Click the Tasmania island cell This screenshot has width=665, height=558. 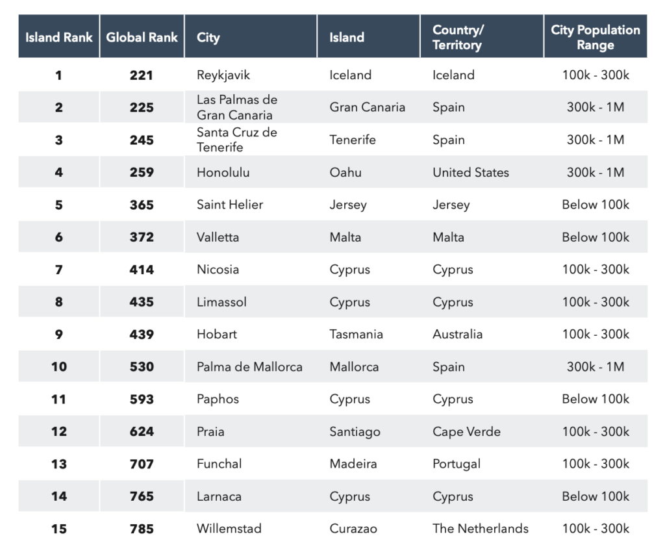coord(356,335)
